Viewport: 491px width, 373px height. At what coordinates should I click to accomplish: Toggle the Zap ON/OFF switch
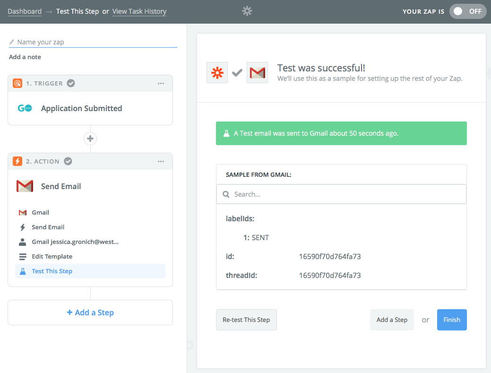467,11
